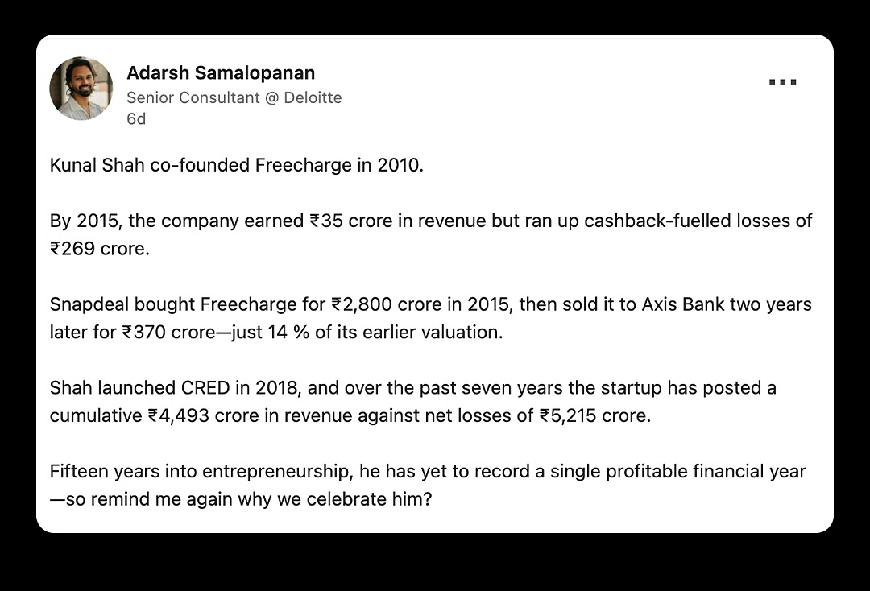The width and height of the screenshot is (870, 591).
Task: Click the '₹5,215 crore.' net losses figure
Action: (x=594, y=415)
